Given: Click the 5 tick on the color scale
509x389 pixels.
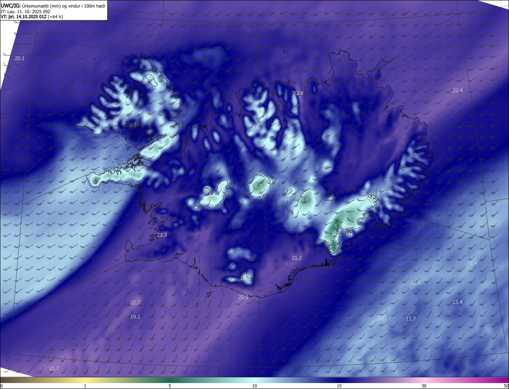Looking at the screenshot, I should (x=170, y=386).
